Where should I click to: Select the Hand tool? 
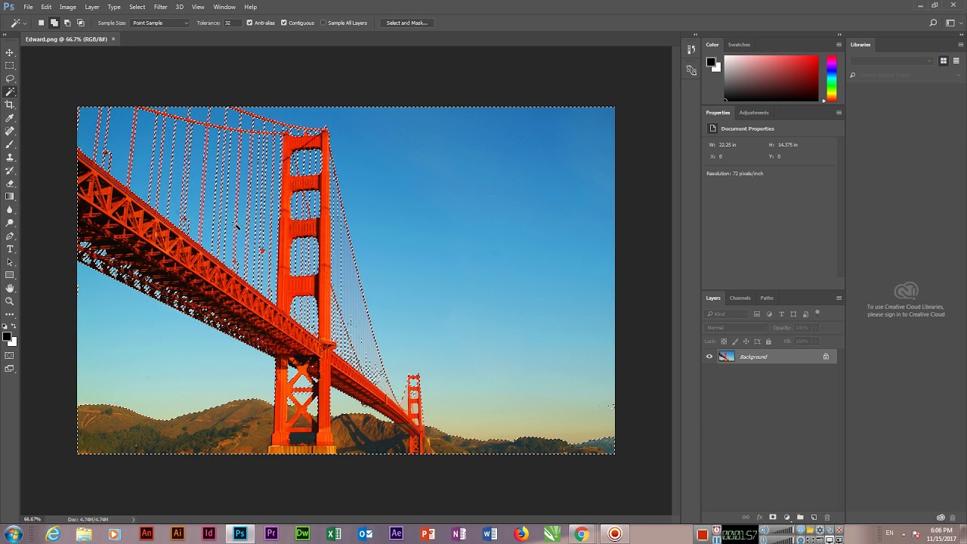[10, 288]
